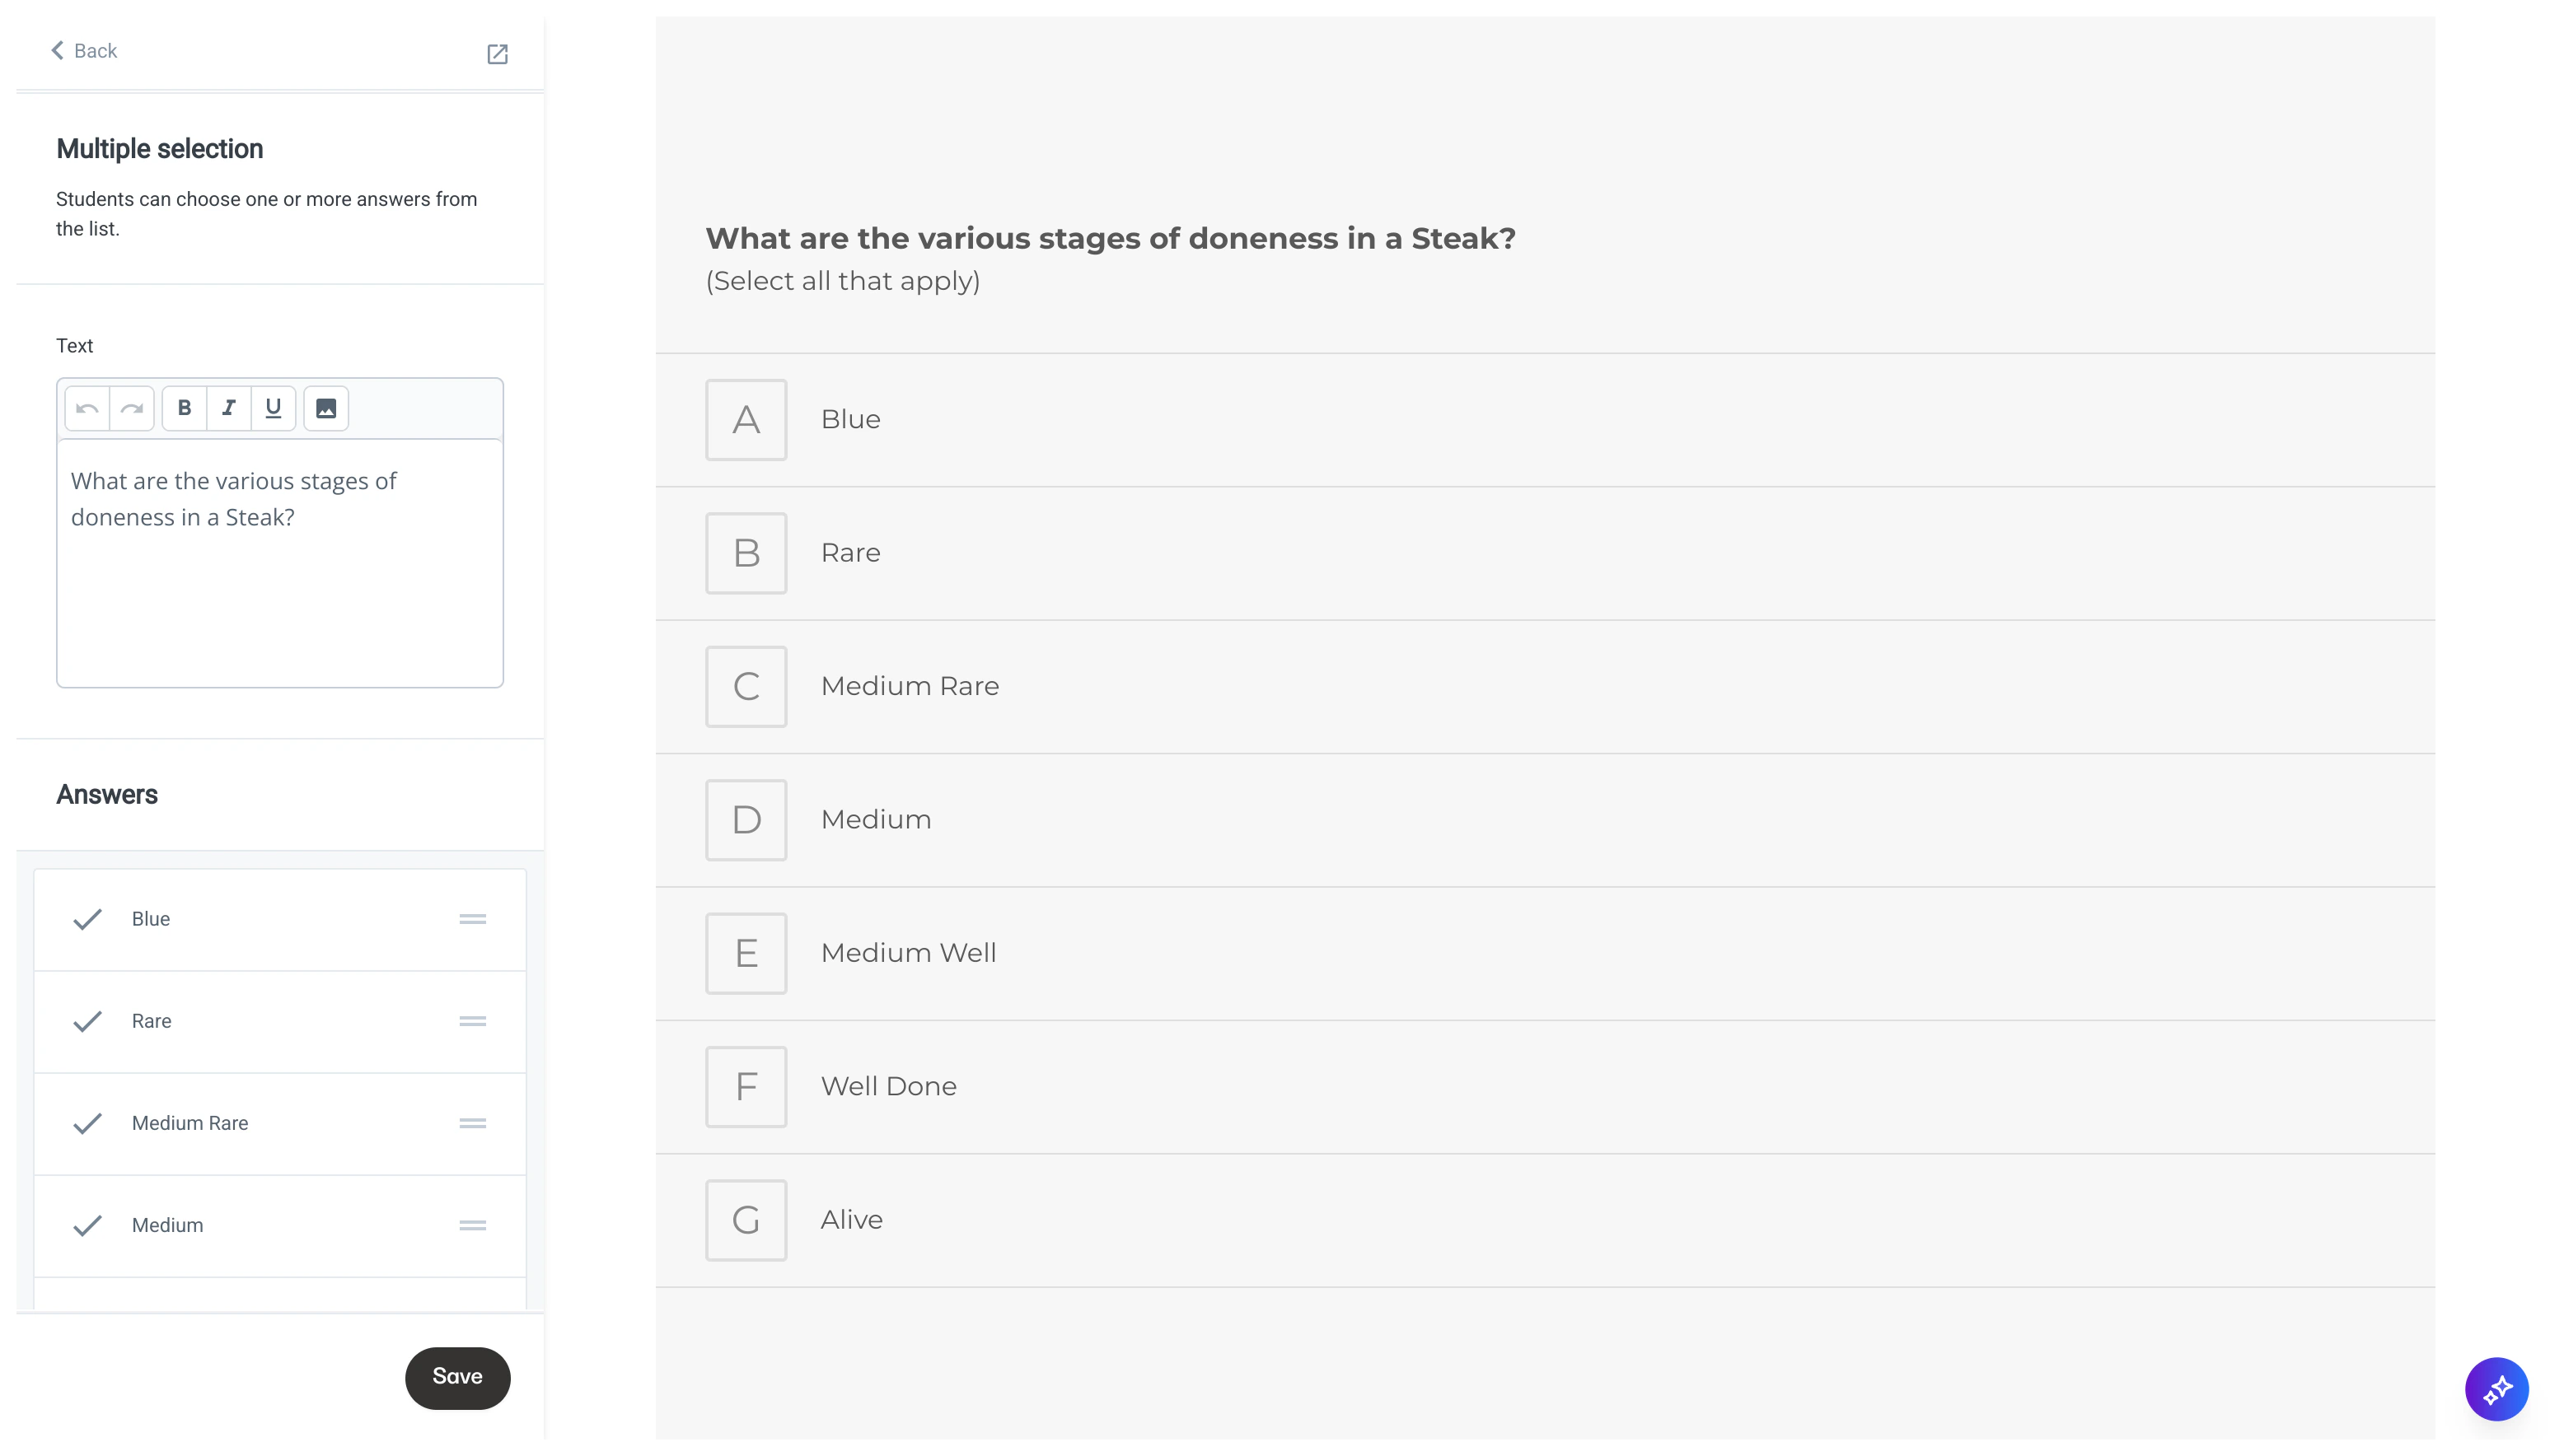
Task: Click the drag handle beside Blue answer
Action: tap(472, 920)
